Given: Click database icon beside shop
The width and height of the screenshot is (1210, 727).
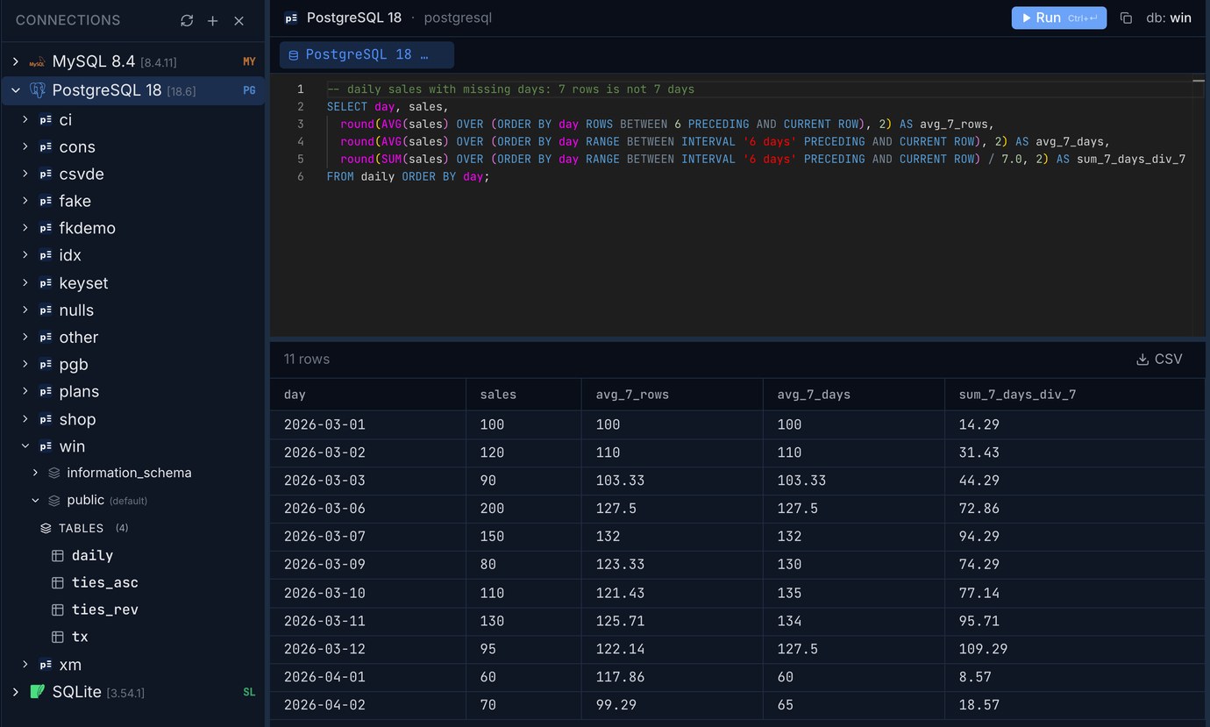Looking at the screenshot, I should click(46, 419).
